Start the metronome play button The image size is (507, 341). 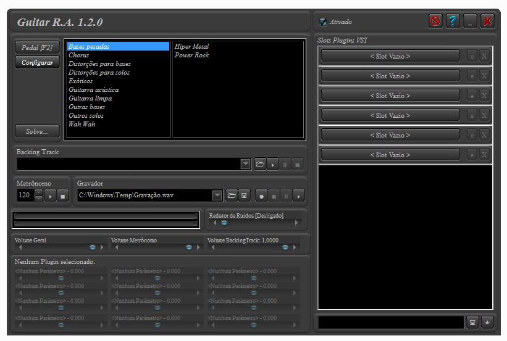tap(50, 195)
